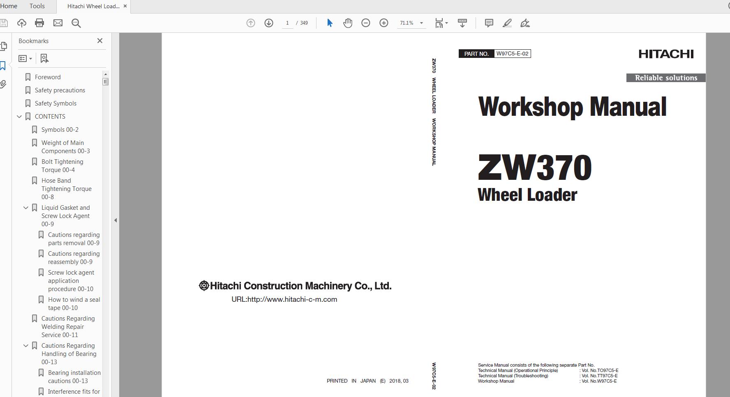Click the upload to cloud icon
Viewport: 730px width, 397px height.
tap(21, 23)
